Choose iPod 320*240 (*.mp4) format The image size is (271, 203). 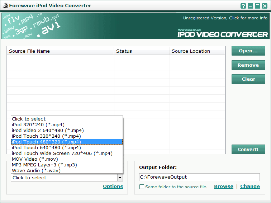click(67, 125)
